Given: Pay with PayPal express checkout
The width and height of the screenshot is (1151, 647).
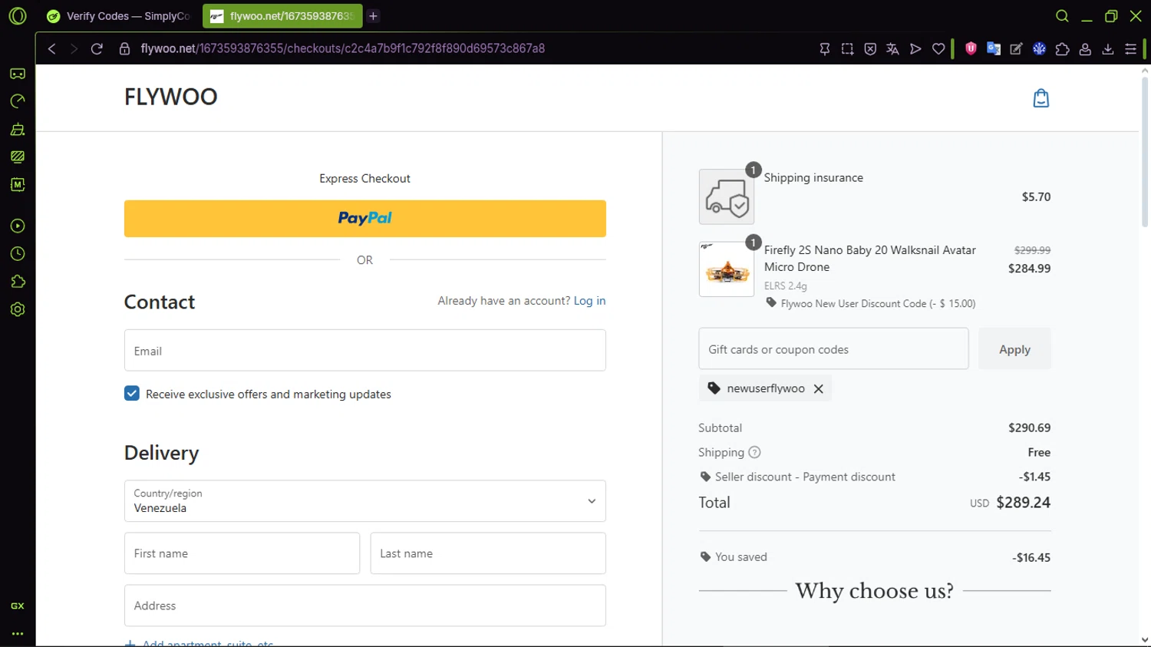Looking at the screenshot, I should (365, 219).
